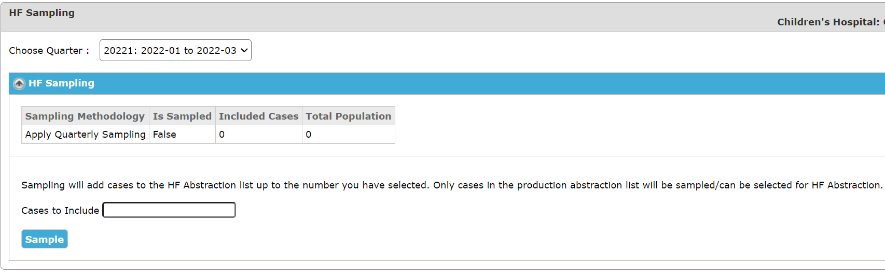
Task: Click the HF Sampling text in blue bar
Action: click(61, 83)
